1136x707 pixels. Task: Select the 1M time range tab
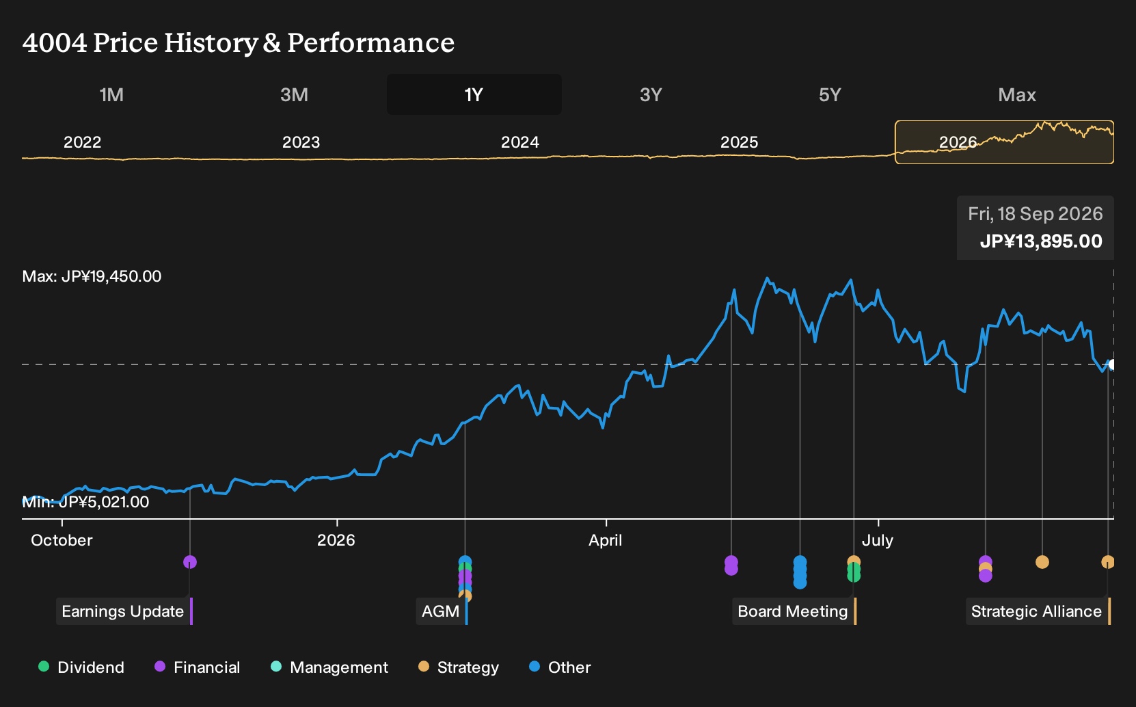tap(111, 94)
